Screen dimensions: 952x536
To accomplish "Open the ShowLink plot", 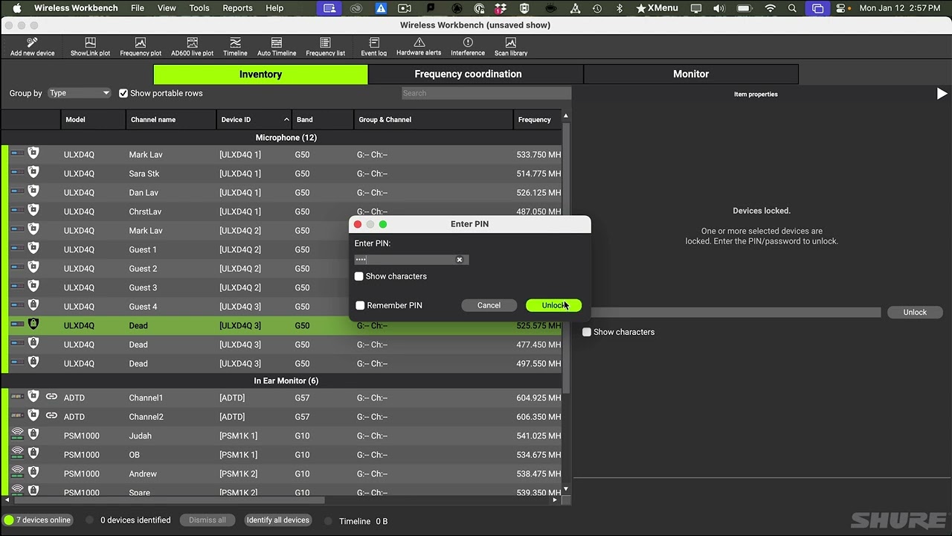I will click(90, 47).
